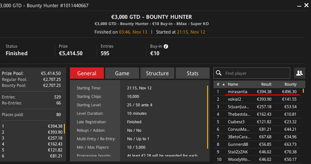Image resolution: width=311 pixels, height=164 pixels.
Task: Minimize the tournament lobby window
Action: (299, 6)
